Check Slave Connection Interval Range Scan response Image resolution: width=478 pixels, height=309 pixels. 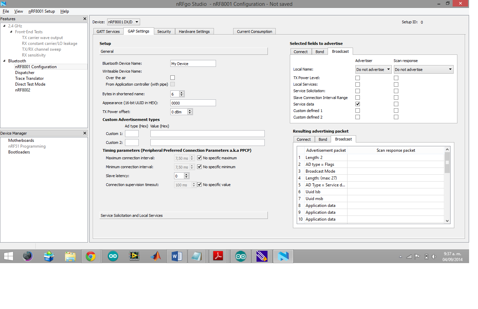click(x=396, y=97)
